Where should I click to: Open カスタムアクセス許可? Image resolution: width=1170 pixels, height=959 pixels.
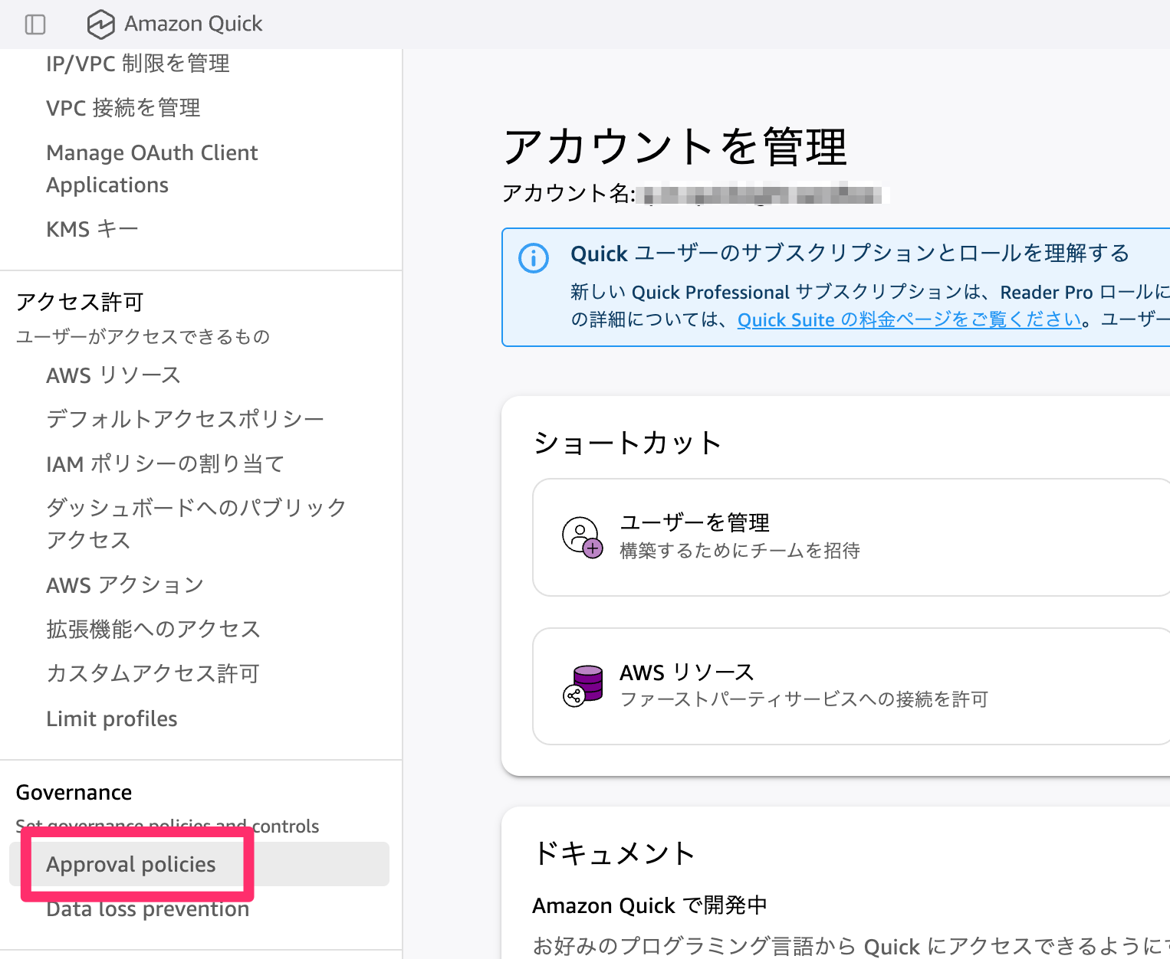[x=153, y=673]
